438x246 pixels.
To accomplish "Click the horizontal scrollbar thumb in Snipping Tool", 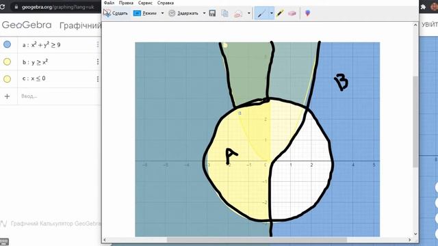I will [257, 240].
